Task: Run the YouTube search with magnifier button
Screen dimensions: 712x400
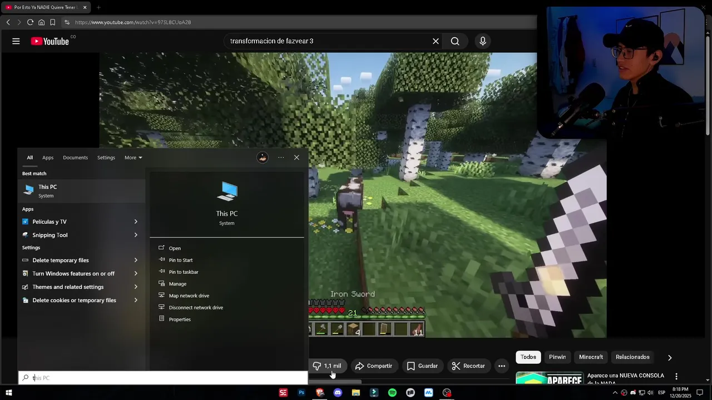Action: pyautogui.click(x=455, y=41)
